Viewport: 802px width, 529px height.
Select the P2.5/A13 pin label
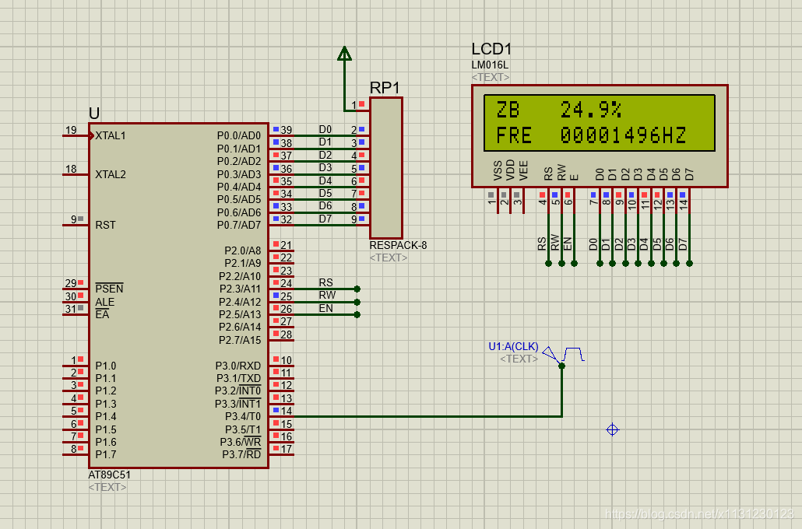(x=240, y=314)
